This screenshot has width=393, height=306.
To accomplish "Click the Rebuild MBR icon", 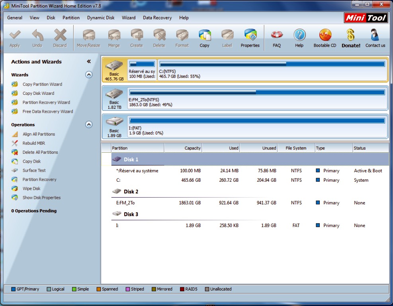I will (x=15, y=143).
